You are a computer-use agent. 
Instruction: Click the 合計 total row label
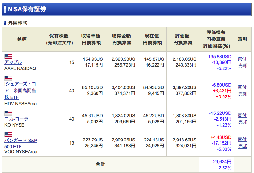click(100, 164)
